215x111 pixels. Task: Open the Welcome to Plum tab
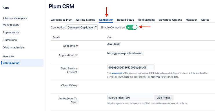61,20
